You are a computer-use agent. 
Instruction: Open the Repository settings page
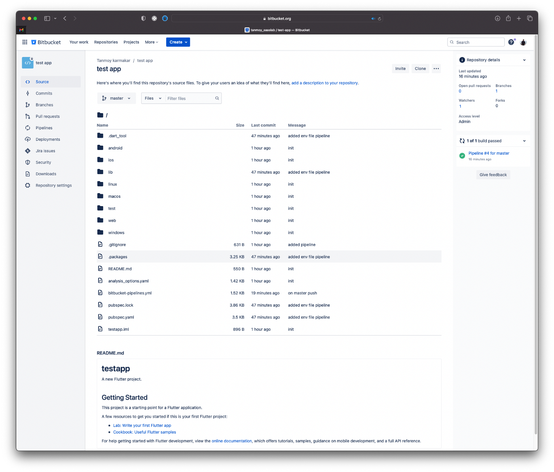54,185
